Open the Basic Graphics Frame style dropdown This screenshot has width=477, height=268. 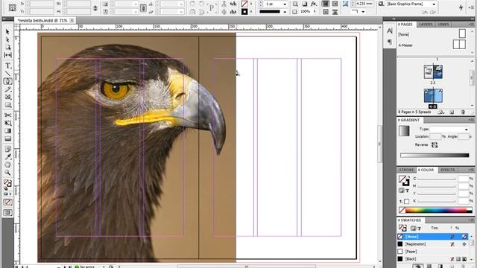coord(434,4)
